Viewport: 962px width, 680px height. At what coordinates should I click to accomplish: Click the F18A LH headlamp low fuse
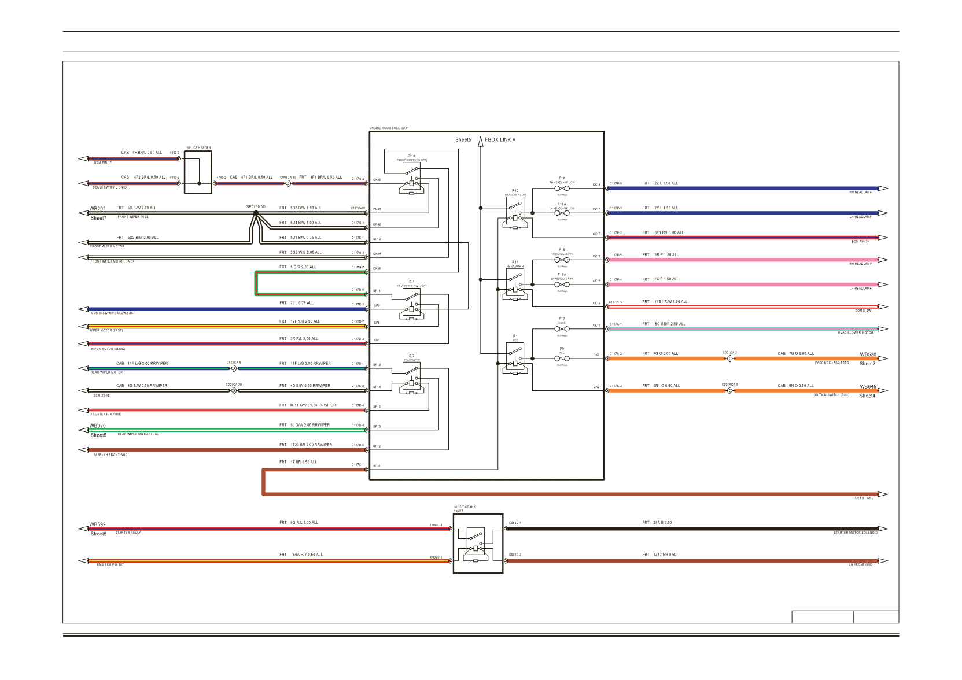562,213
